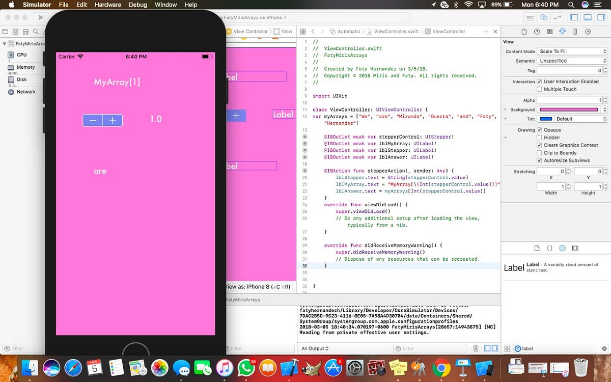Disable the User Interaction Enabled checkbox
Viewport: 611px width, 382px height.
(539, 81)
